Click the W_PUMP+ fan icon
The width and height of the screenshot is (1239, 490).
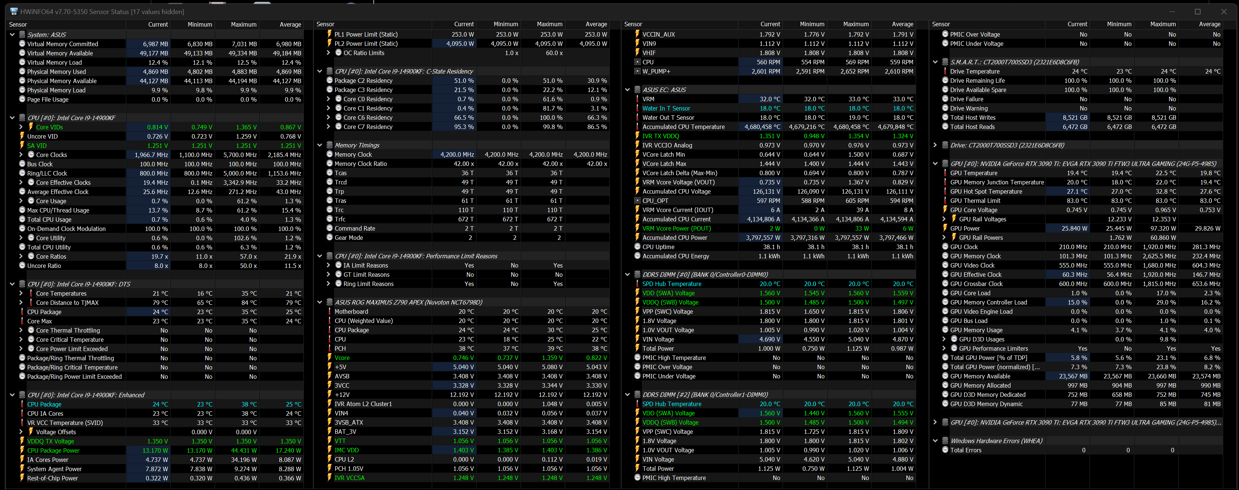click(637, 71)
